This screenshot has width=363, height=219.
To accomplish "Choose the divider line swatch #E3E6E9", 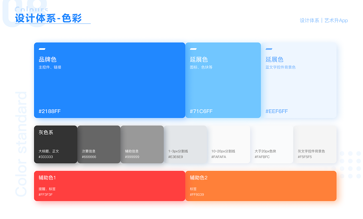I will 185,144.
